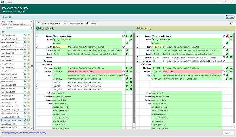Click blue info icon beside RootsMagic Leroy Leander Harris
Viewport: 236px width, 137px height.
click(x=53, y=36)
